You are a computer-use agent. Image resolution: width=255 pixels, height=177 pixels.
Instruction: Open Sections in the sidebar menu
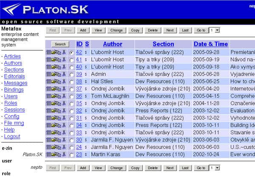pyautogui.click(x=14, y=69)
